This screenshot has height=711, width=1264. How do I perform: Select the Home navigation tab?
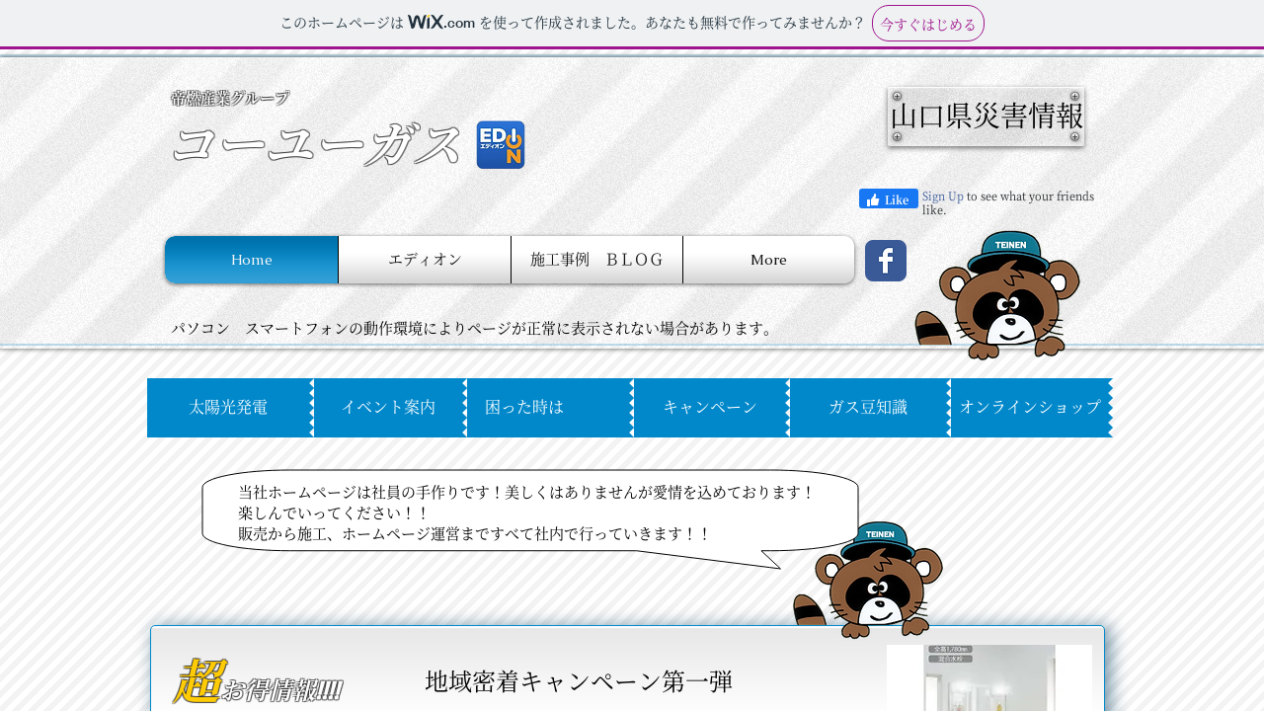point(252,260)
